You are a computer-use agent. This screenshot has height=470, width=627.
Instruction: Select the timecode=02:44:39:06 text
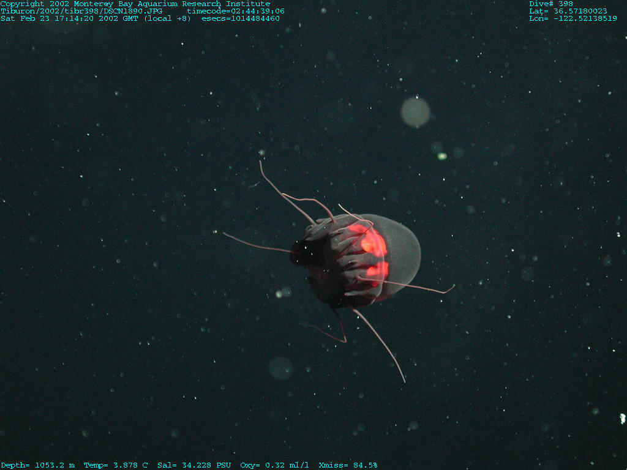point(236,11)
